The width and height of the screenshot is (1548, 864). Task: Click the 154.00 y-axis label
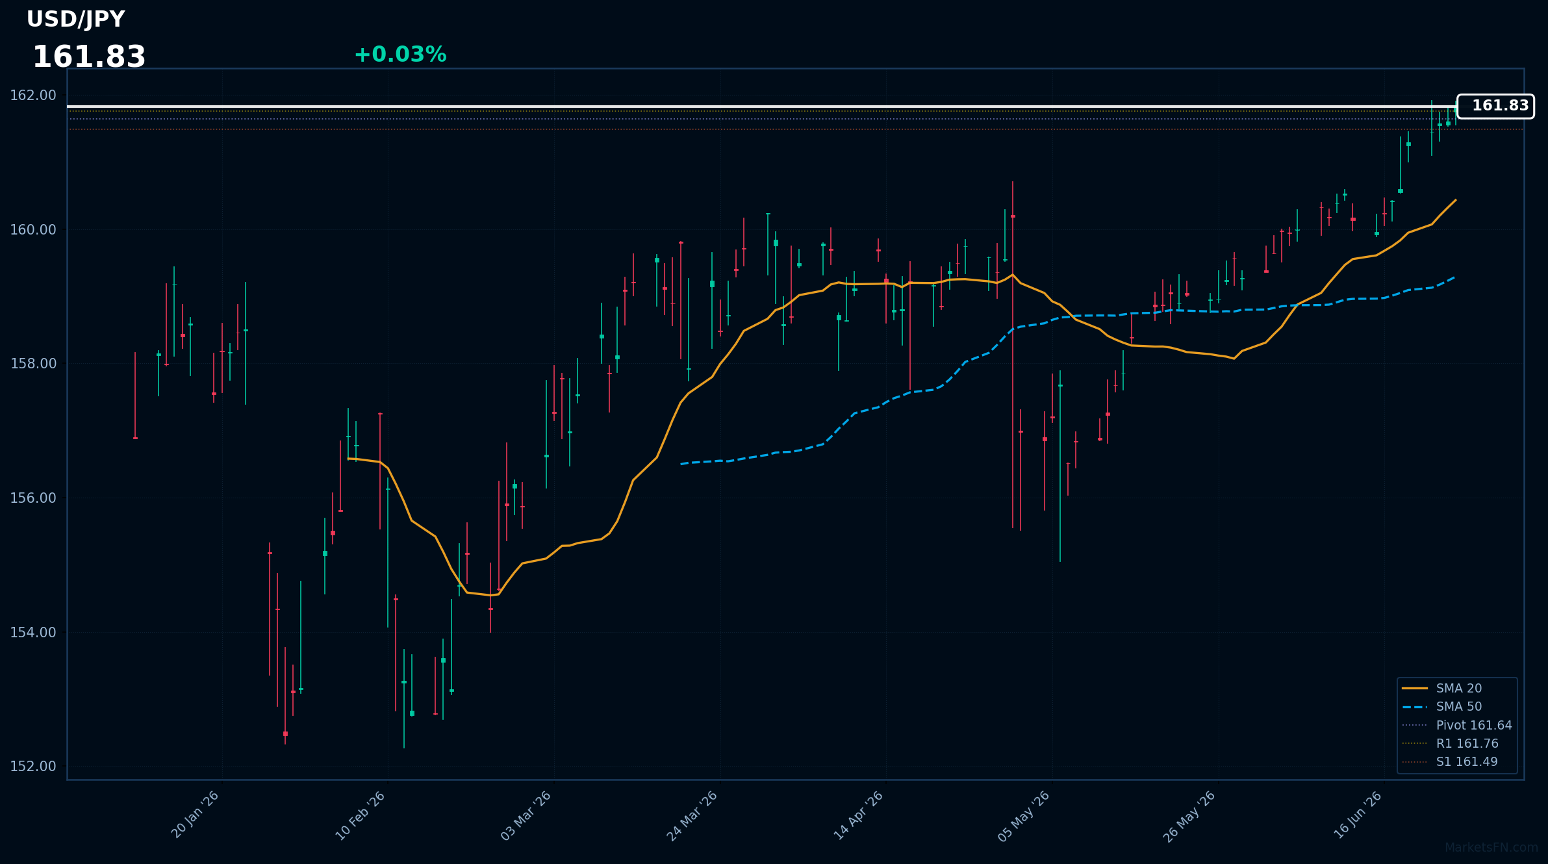tap(33, 632)
